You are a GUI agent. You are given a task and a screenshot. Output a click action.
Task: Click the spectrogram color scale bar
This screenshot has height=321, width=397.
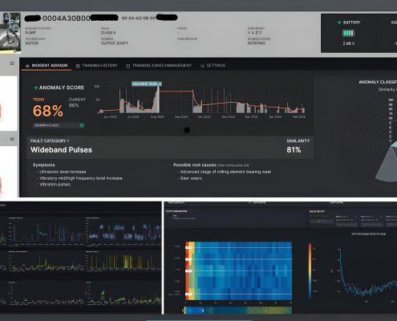[x=310, y=270]
